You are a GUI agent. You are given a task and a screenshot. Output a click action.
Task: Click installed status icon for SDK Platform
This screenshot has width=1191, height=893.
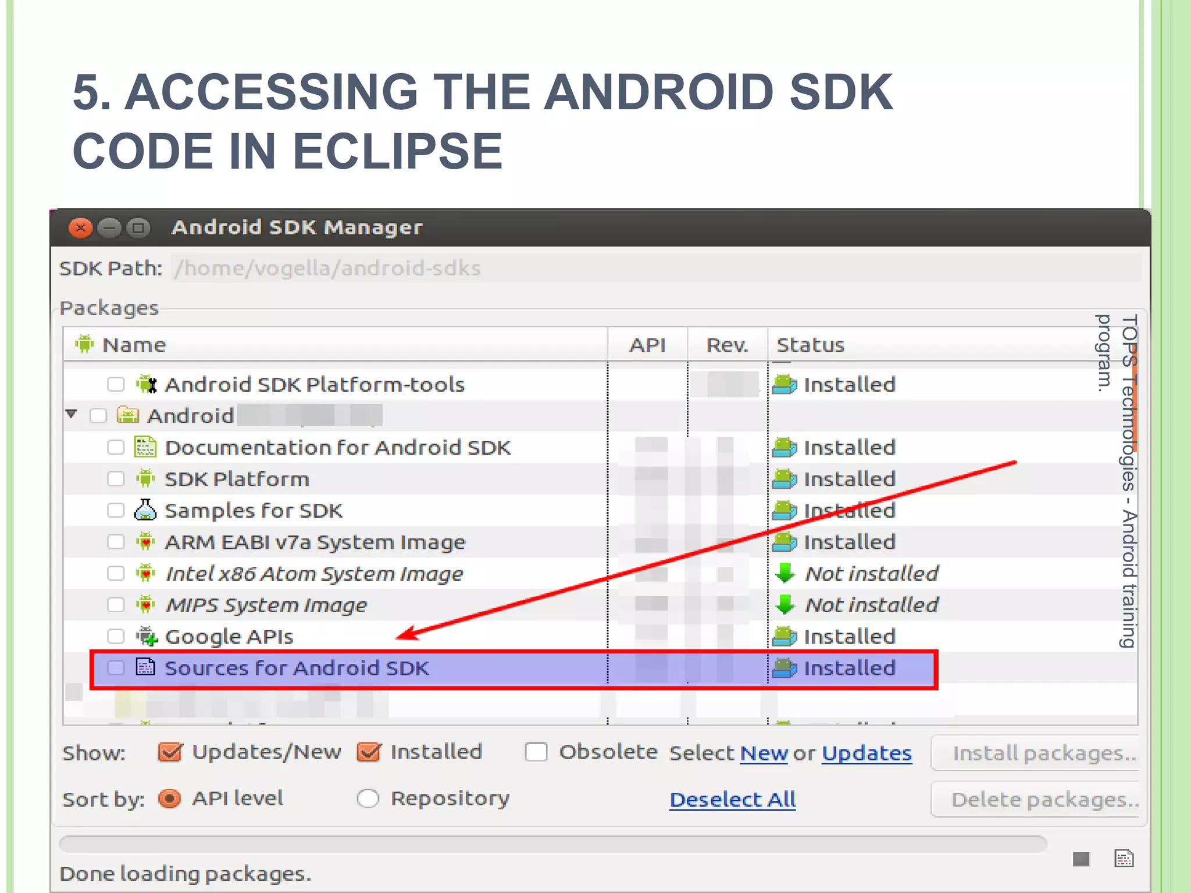coord(785,478)
